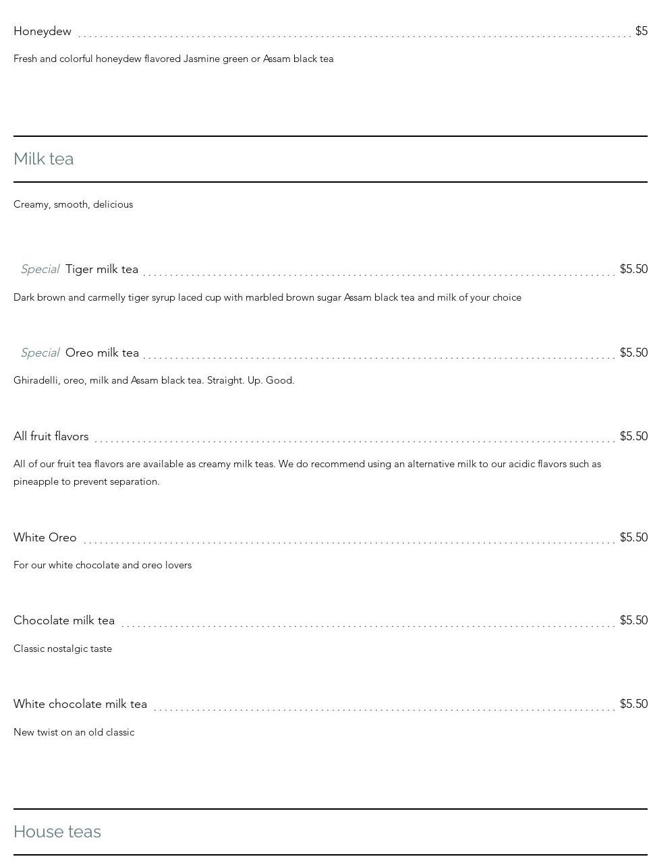
Task: Click the alternative milk recommendation paragraph
Action: (307, 472)
